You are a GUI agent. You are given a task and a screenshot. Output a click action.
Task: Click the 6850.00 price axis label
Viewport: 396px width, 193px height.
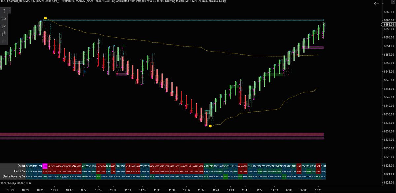pos(390,63)
